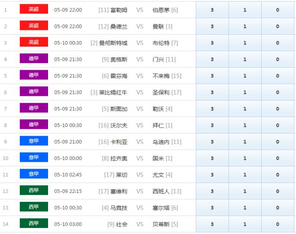
Task: Click away team 国米
Action: point(158,158)
